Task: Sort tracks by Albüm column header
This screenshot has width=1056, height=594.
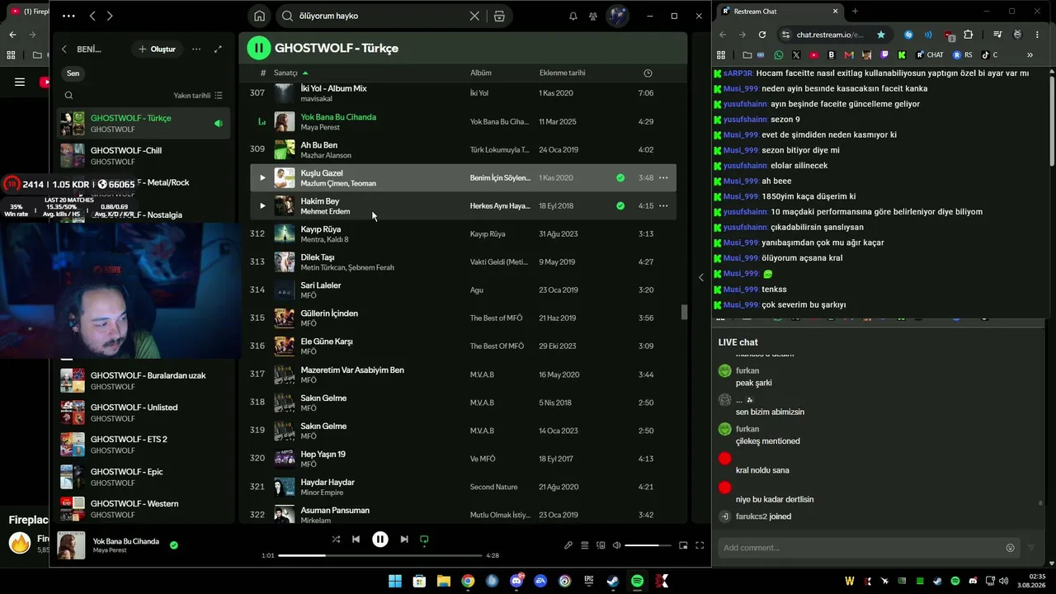Action: coord(480,73)
